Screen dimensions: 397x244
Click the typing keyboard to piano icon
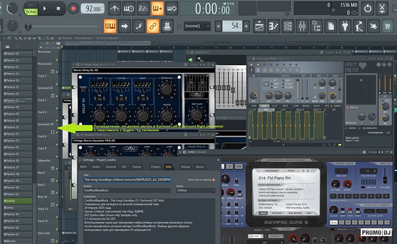(110, 26)
